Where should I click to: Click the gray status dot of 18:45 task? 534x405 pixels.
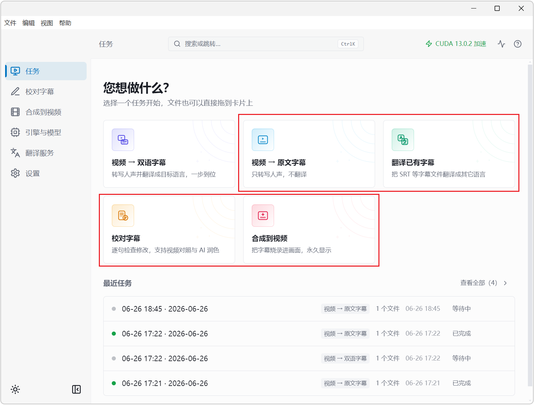tap(114, 309)
